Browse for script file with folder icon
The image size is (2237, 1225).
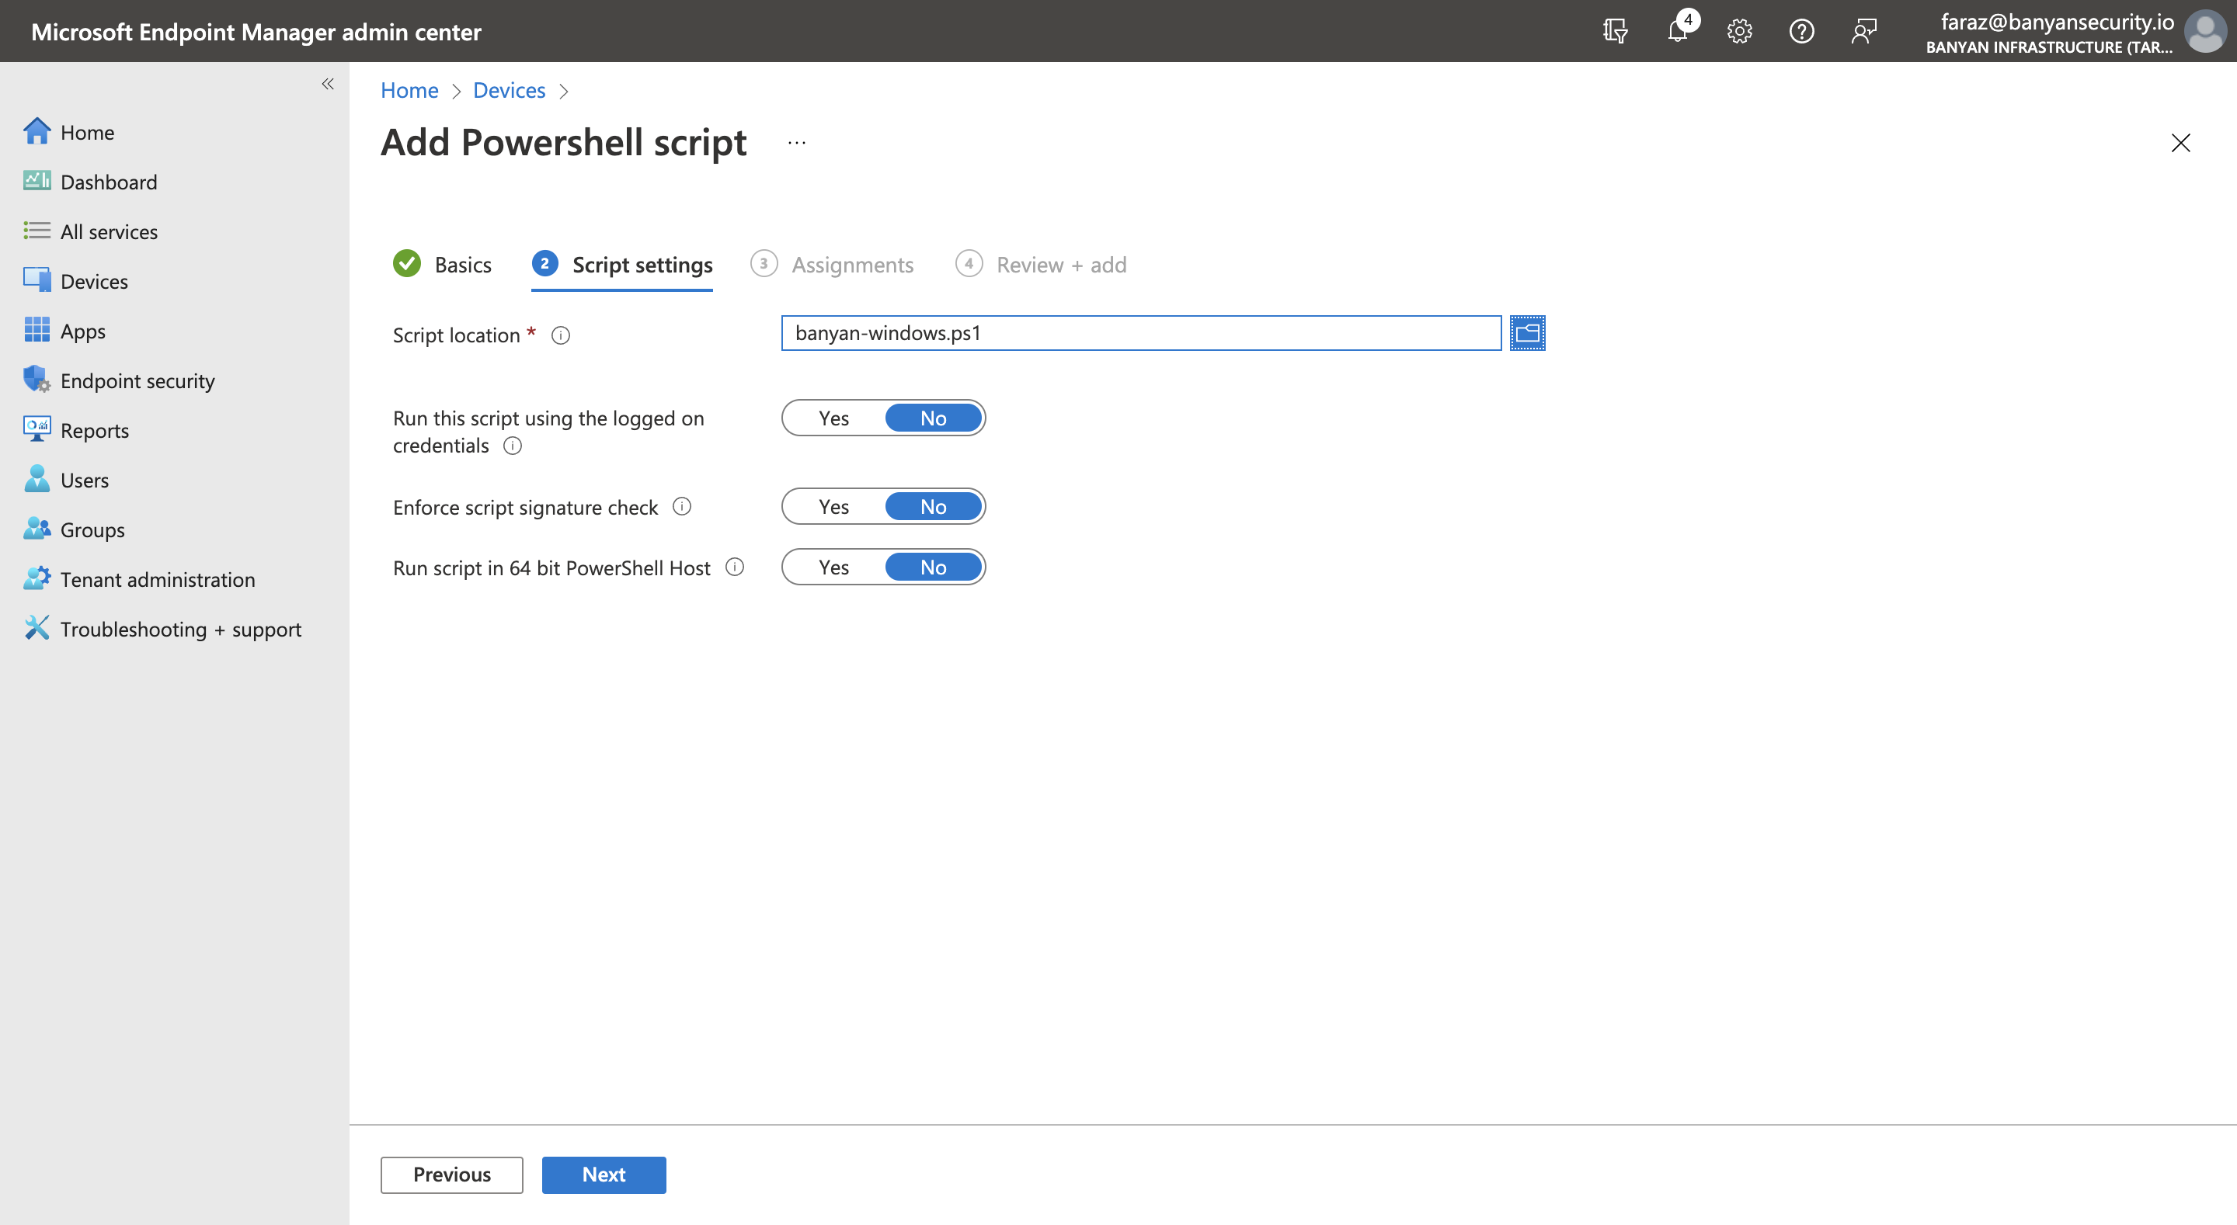point(1528,333)
